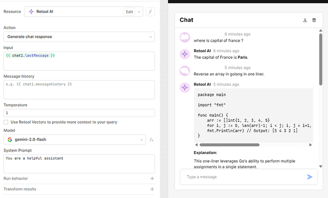Click the Retool AI sparkle resource icon

pos(31,12)
